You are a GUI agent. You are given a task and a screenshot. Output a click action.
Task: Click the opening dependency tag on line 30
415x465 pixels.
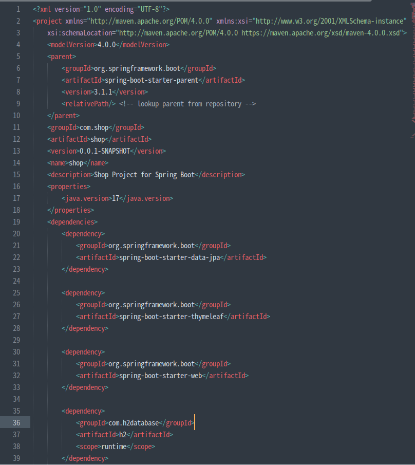83,352
